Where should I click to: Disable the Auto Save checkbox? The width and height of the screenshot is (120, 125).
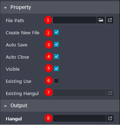tap(56, 44)
